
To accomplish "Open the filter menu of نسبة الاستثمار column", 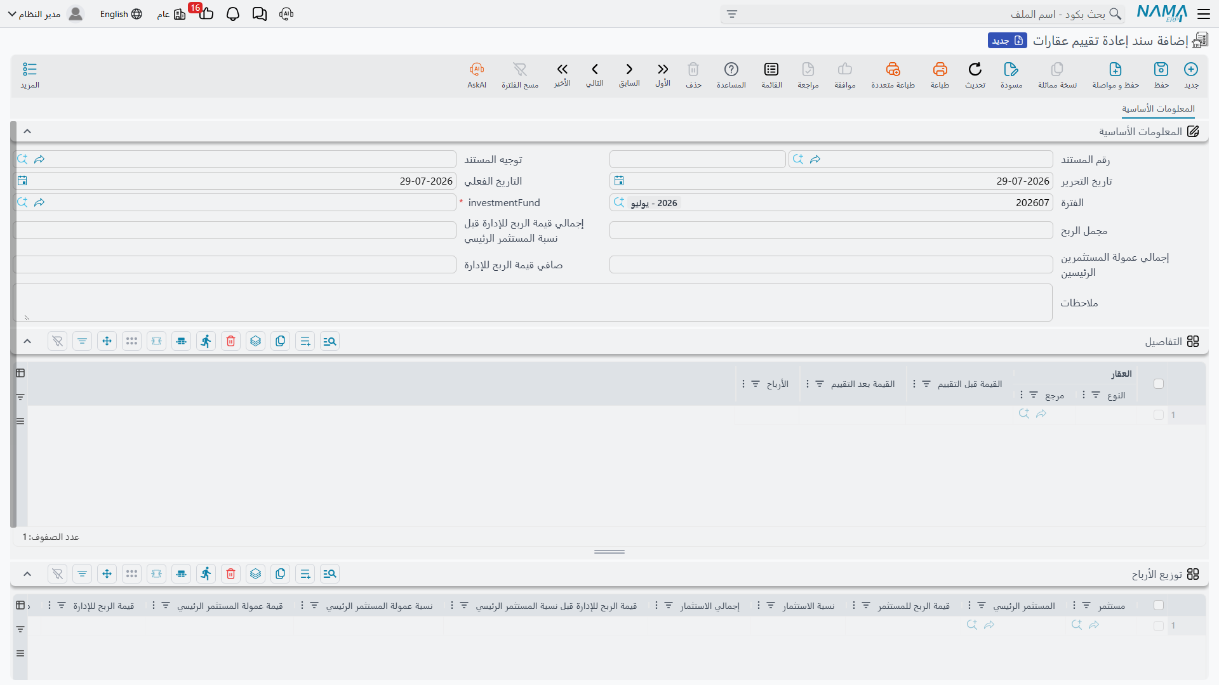I will click(771, 606).
